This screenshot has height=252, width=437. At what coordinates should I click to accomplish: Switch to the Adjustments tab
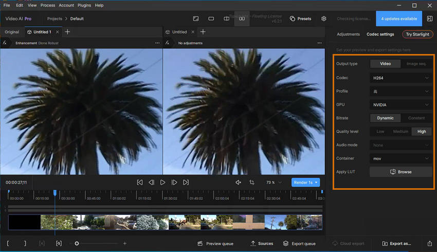[x=348, y=34]
